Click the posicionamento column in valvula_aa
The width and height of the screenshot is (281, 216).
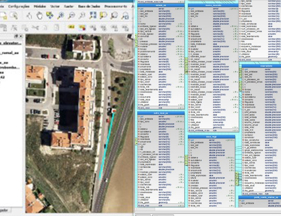tap(161, 52)
